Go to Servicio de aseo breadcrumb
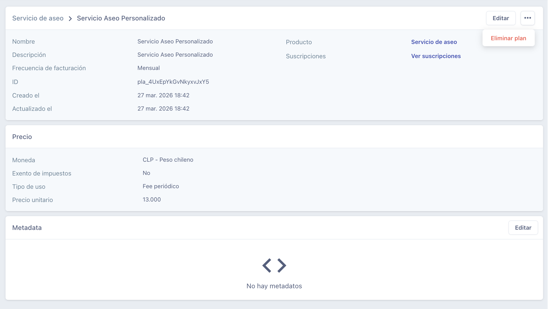This screenshot has height=309, width=548. (x=38, y=18)
